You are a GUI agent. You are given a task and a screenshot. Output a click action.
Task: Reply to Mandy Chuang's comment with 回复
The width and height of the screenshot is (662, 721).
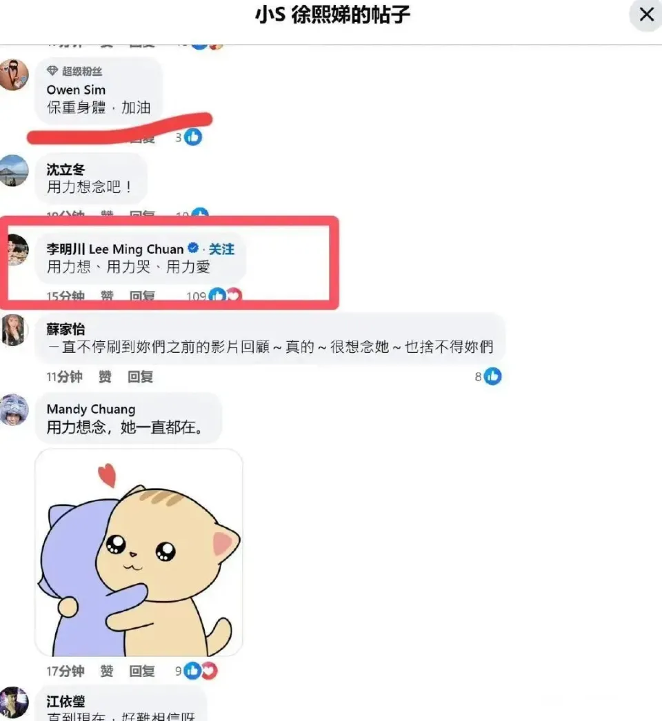[x=141, y=671]
